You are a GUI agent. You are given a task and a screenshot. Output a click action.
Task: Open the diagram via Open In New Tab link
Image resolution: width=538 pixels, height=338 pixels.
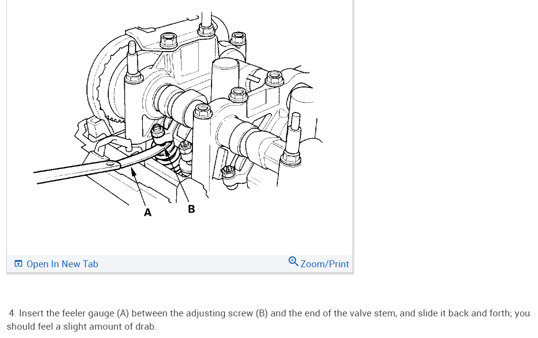[x=62, y=264]
